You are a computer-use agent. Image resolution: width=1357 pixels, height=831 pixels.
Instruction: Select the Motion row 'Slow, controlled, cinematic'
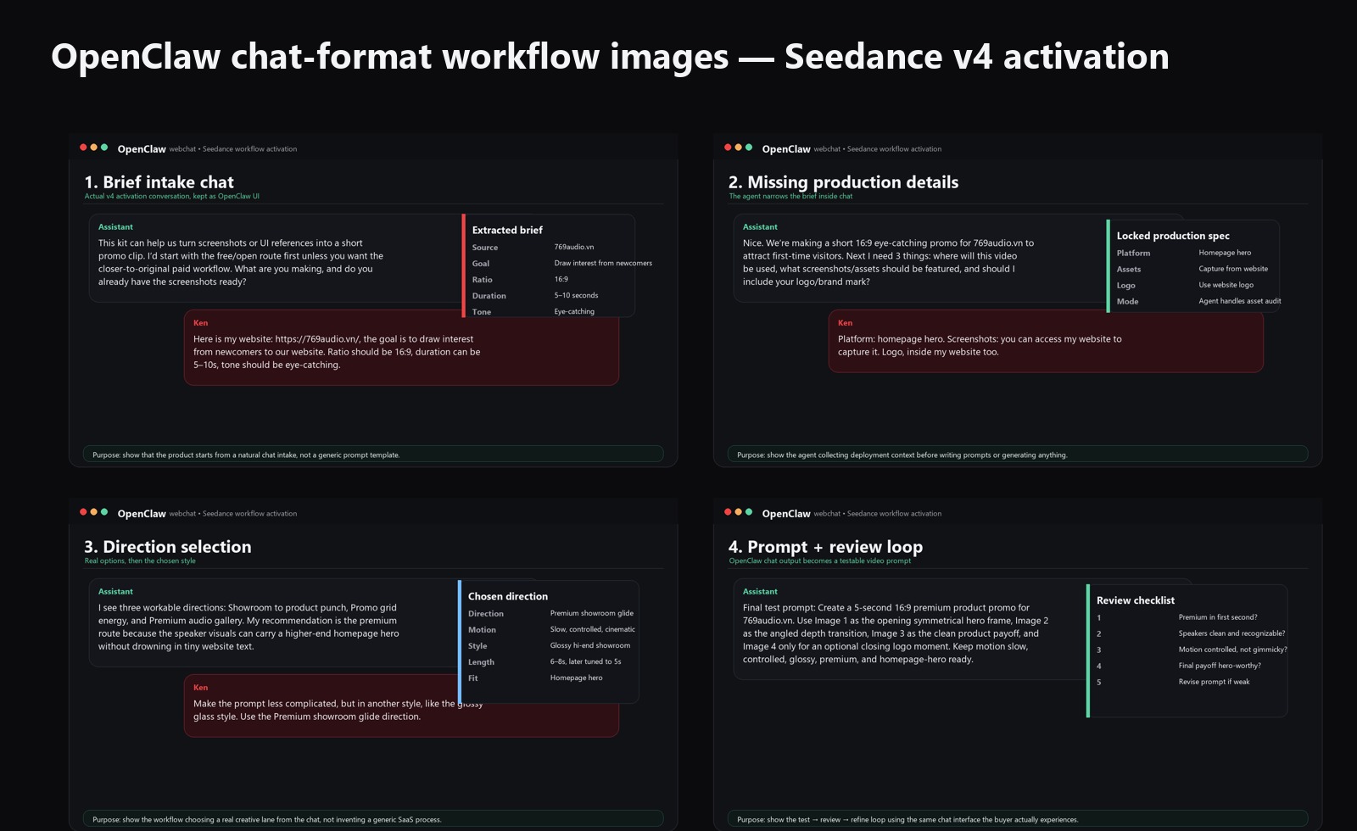pos(551,629)
